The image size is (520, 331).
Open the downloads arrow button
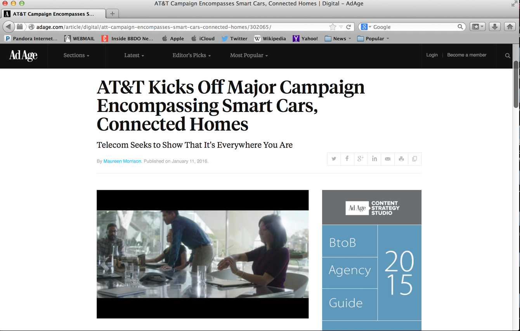point(494,27)
